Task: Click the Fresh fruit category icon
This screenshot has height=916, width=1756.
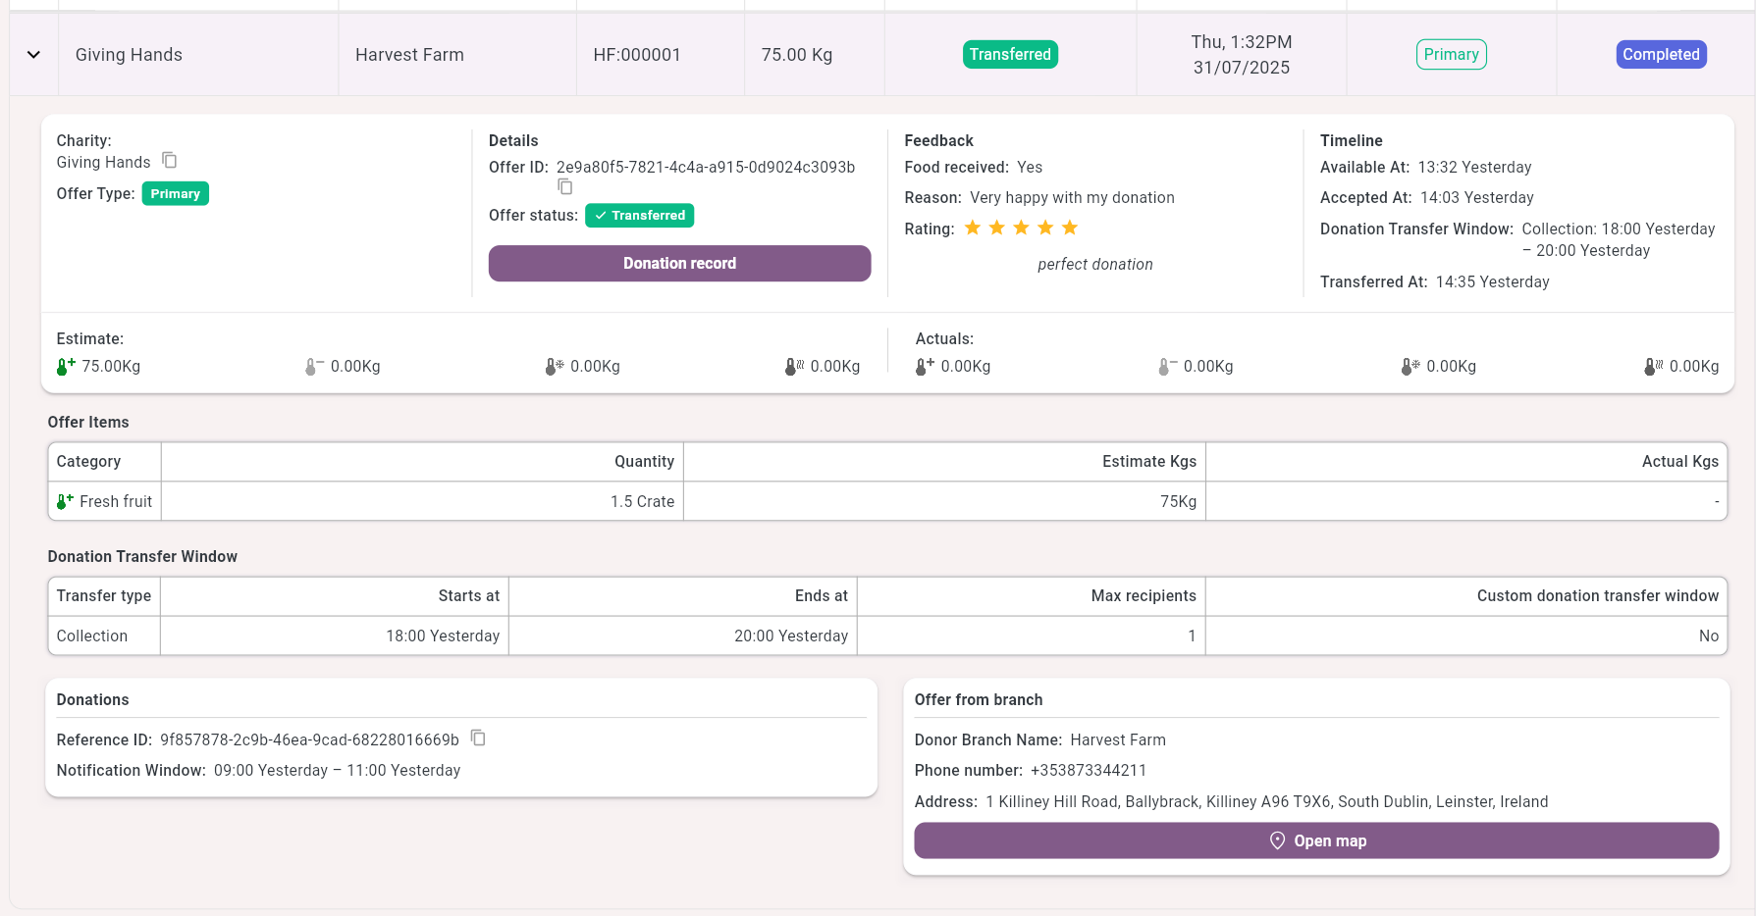Action: (x=65, y=501)
